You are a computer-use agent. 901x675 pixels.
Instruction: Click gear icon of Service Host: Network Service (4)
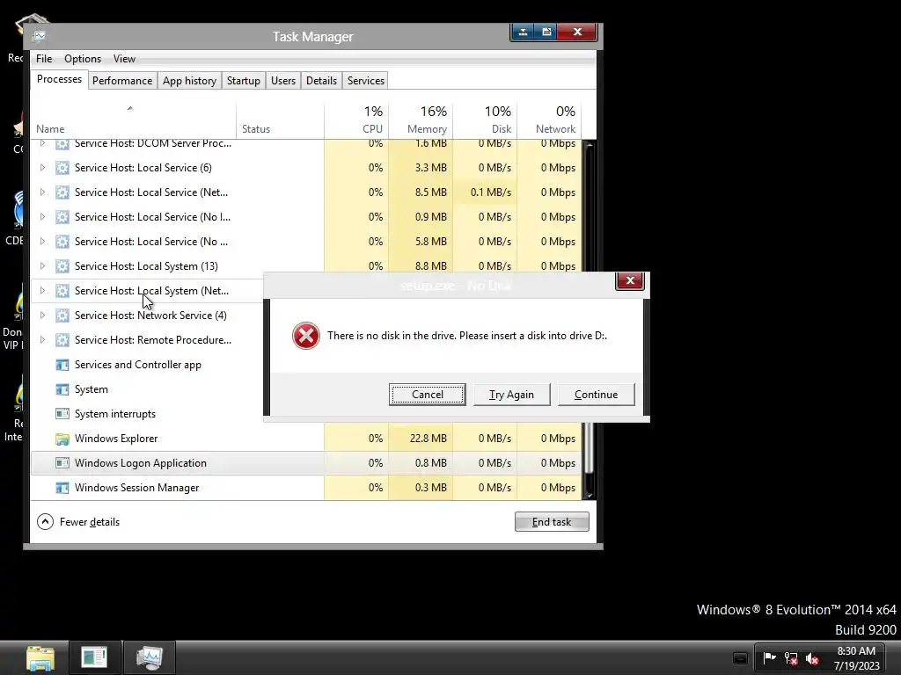coord(62,316)
